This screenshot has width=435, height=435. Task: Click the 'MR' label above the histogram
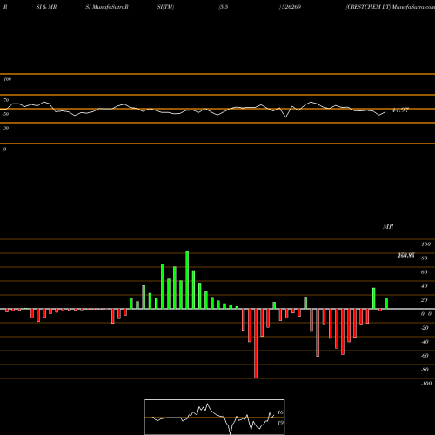388,226
